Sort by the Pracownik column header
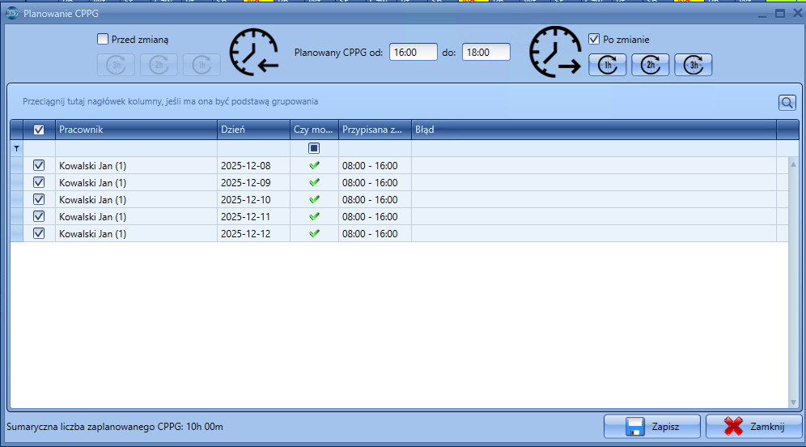The height and width of the screenshot is (447, 806). tap(136, 130)
